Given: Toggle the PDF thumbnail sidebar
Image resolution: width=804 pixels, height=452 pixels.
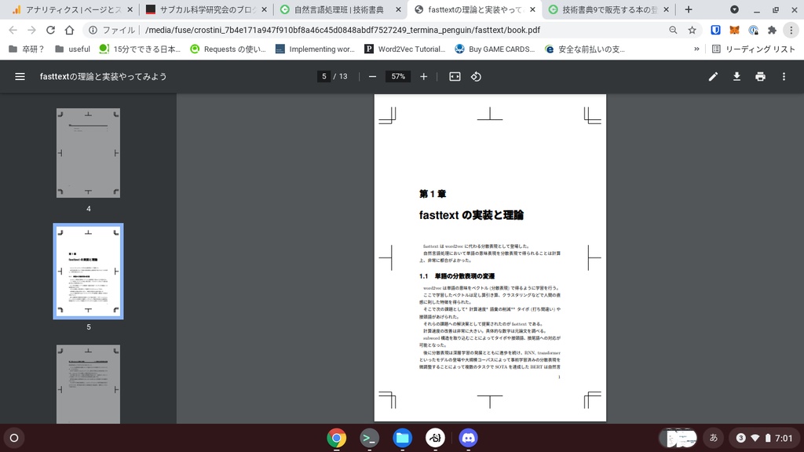Looking at the screenshot, I should coord(19,76).
